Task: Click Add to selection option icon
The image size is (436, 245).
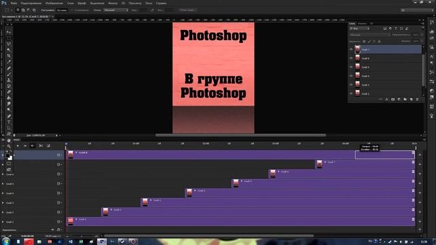Action: pos(23,10)
